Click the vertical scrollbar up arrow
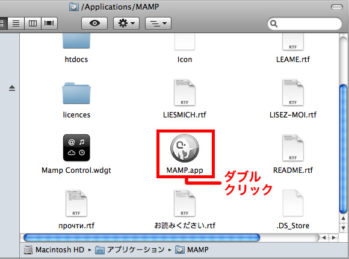The image size is (349, 259). (x=343, y=219)
